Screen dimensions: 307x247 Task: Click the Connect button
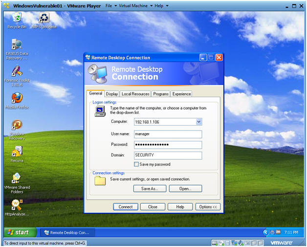(126, 207)
